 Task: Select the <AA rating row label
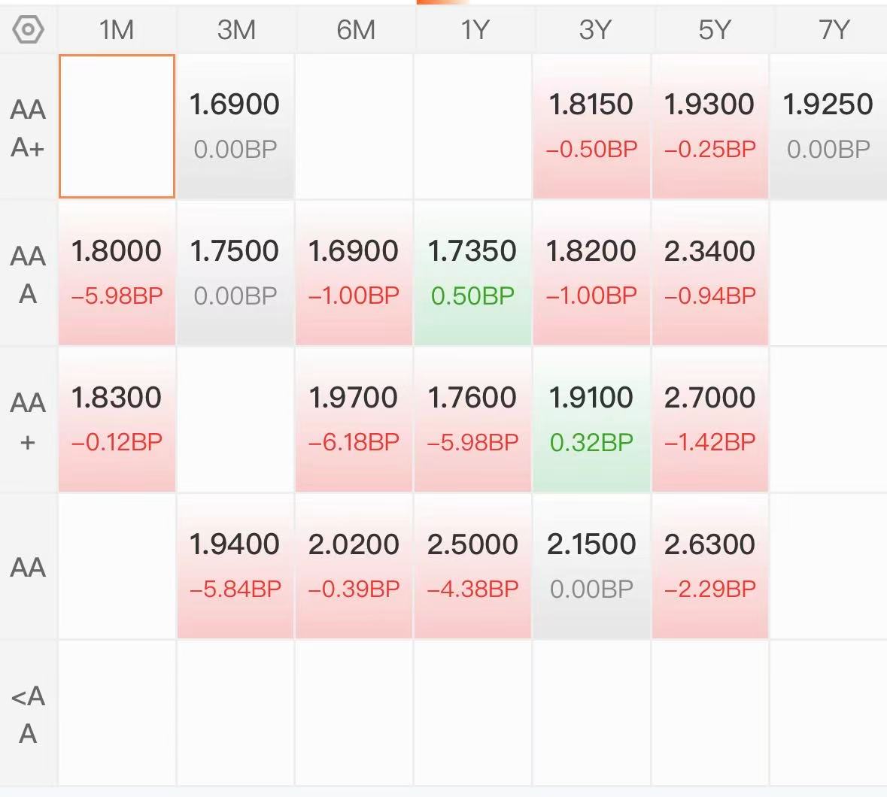click(28, 714)
